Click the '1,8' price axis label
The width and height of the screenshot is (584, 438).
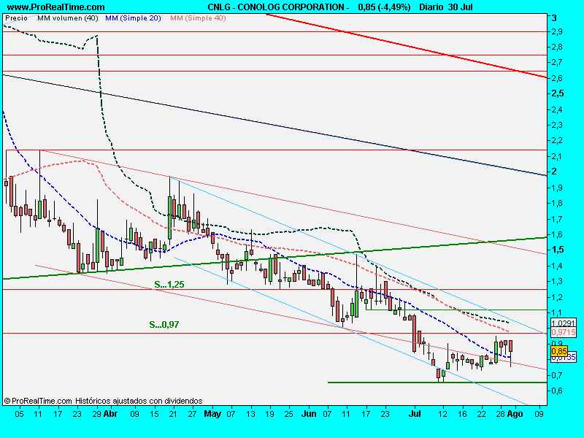coord(557,204)
